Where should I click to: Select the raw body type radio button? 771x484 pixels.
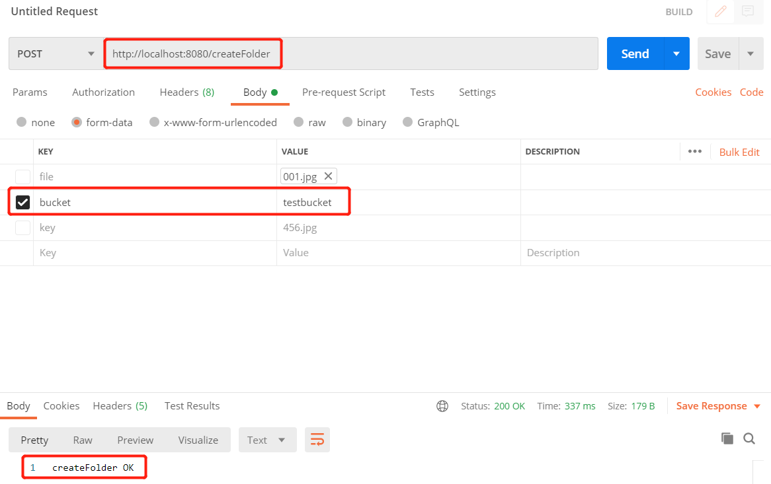(299, 122)
